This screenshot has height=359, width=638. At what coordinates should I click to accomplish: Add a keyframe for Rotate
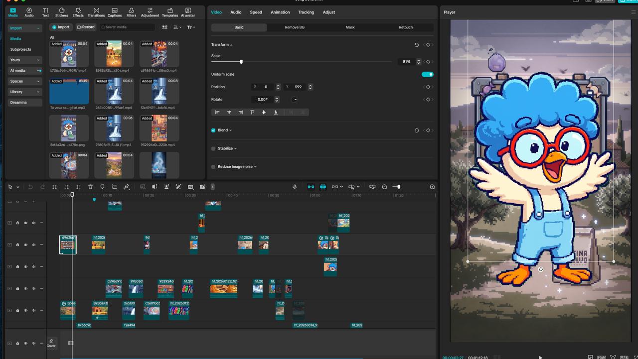pos(428,100)
